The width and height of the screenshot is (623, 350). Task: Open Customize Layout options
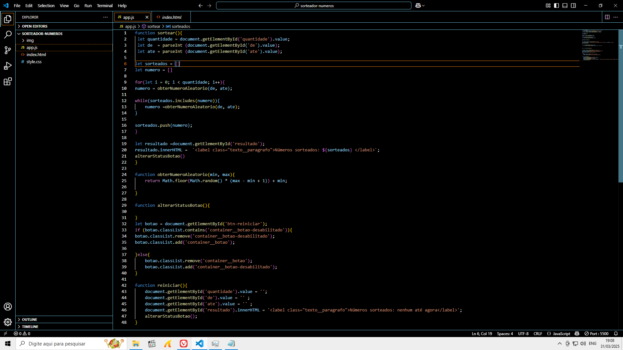coord(548,6)
